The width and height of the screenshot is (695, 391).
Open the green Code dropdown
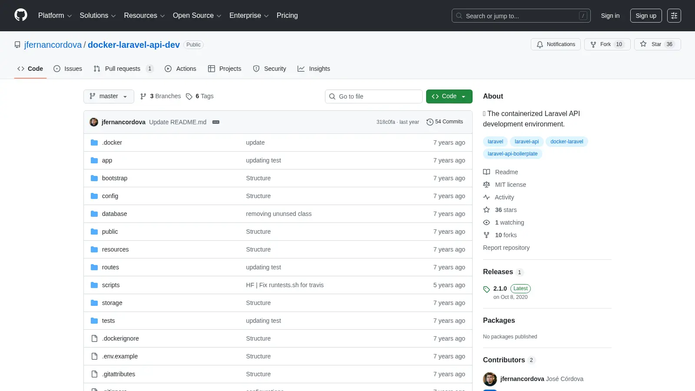[x=449, y=96]
